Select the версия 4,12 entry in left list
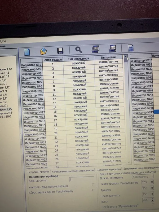Screen dimensions: 159x212 coord(6,69)
